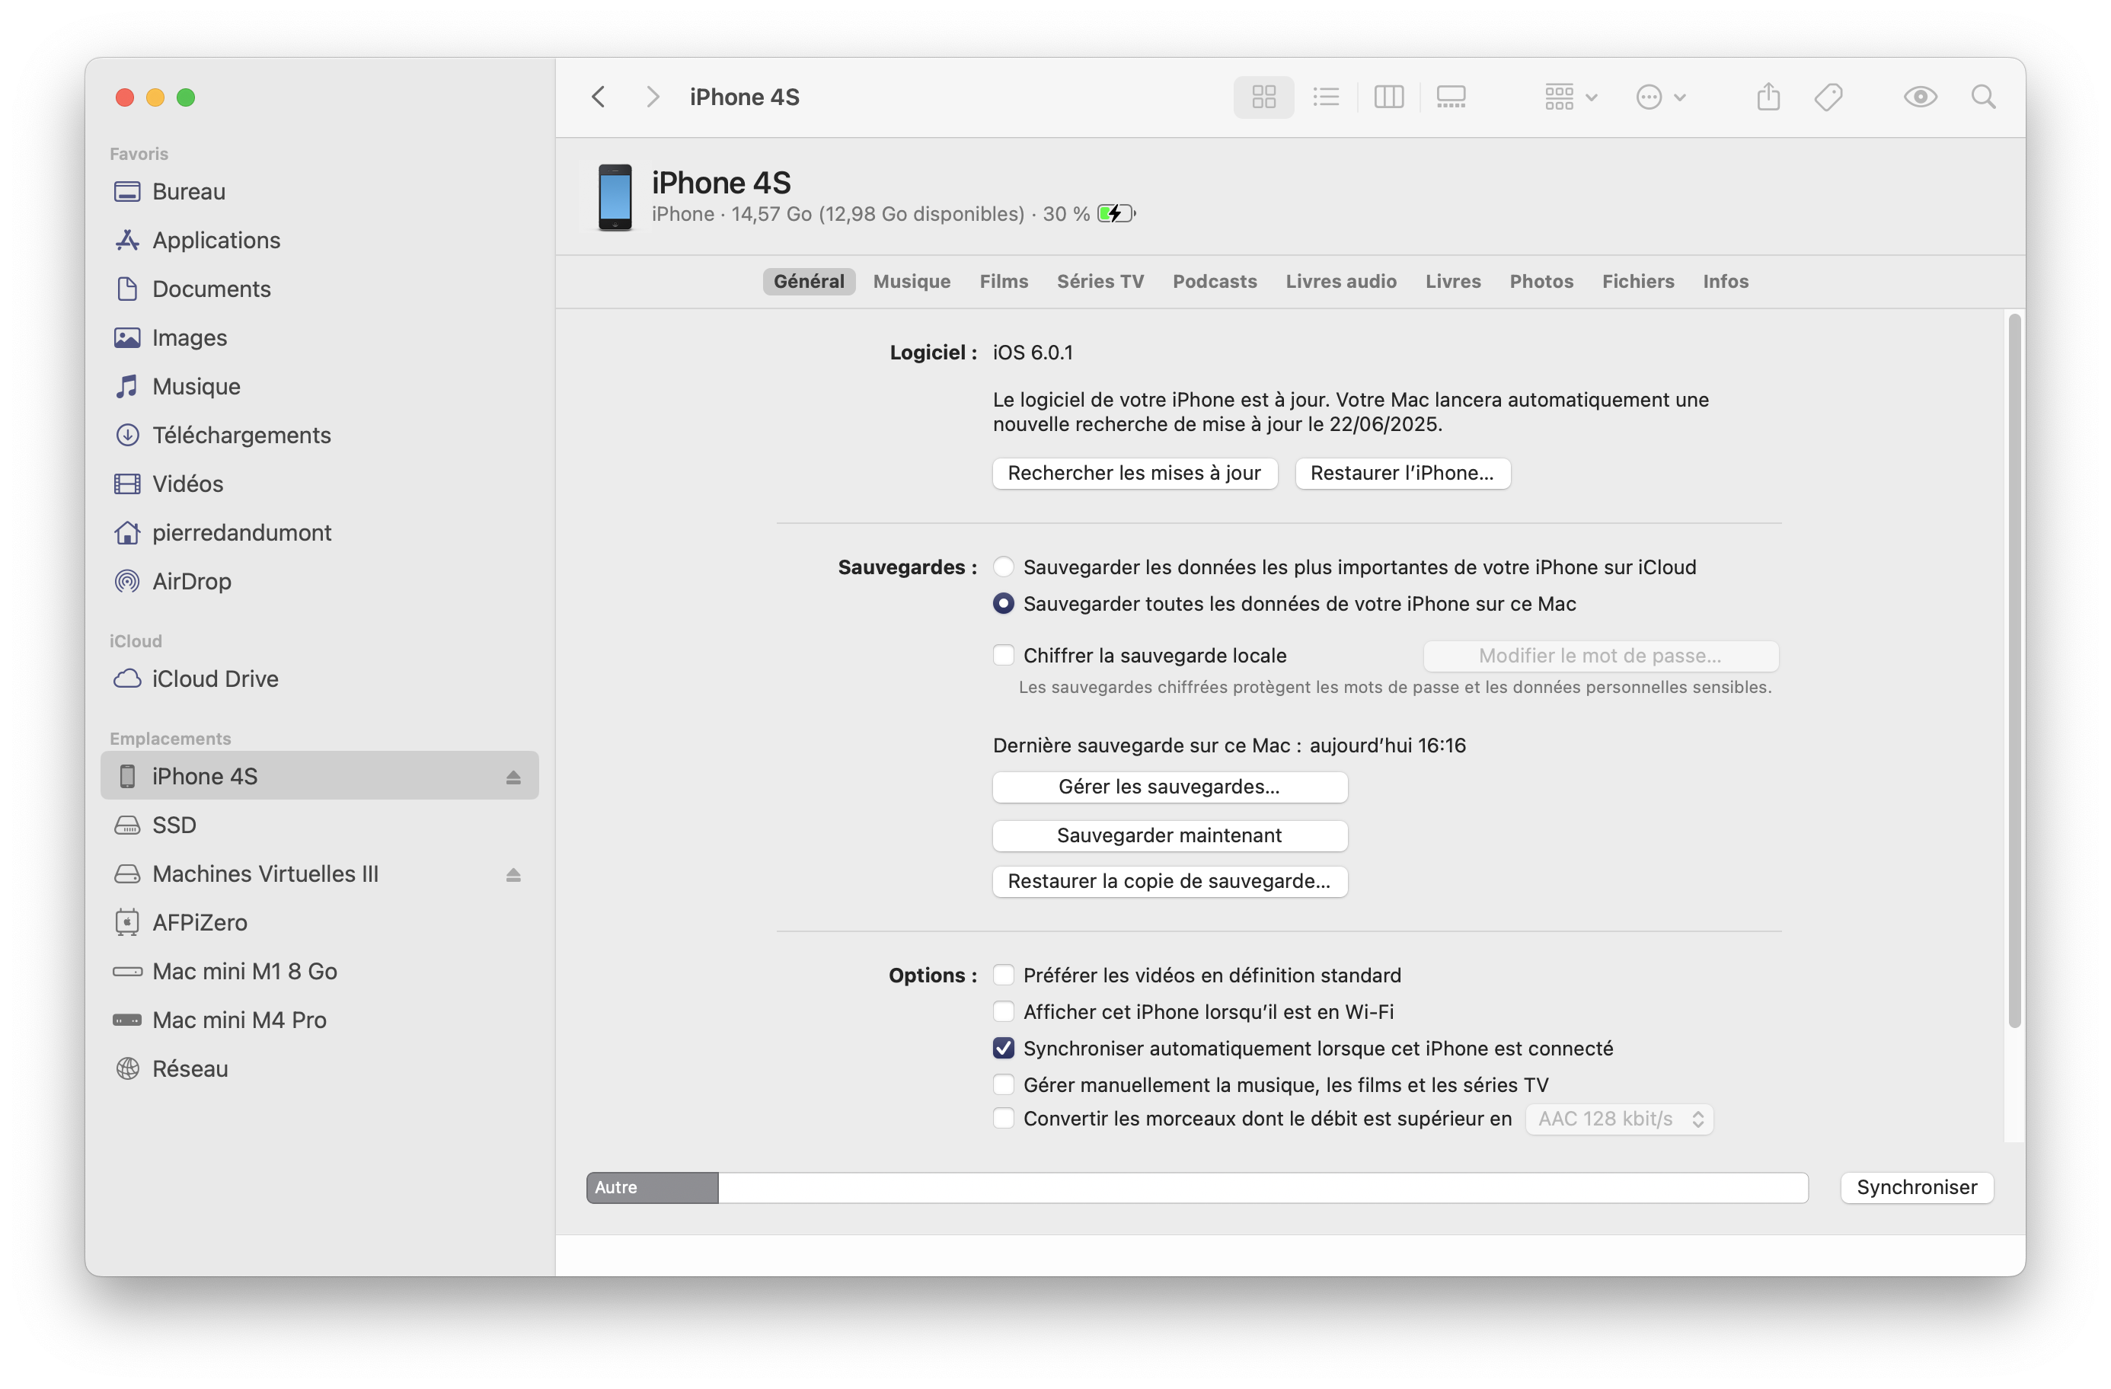
Task: Open Téléchargements in the sidebar
Action: [319, 436]
